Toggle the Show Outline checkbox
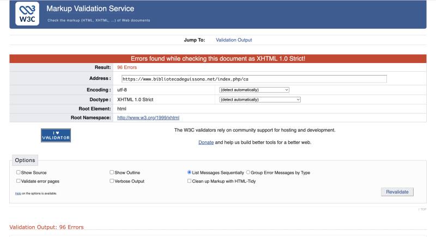Image resolution: width=436 pixels, height=237 pixels. pos(112,172)
